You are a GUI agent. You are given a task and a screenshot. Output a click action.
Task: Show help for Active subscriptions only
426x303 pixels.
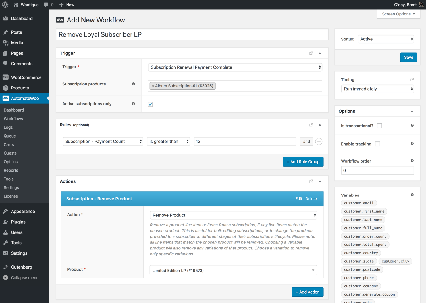coord(133,104)
